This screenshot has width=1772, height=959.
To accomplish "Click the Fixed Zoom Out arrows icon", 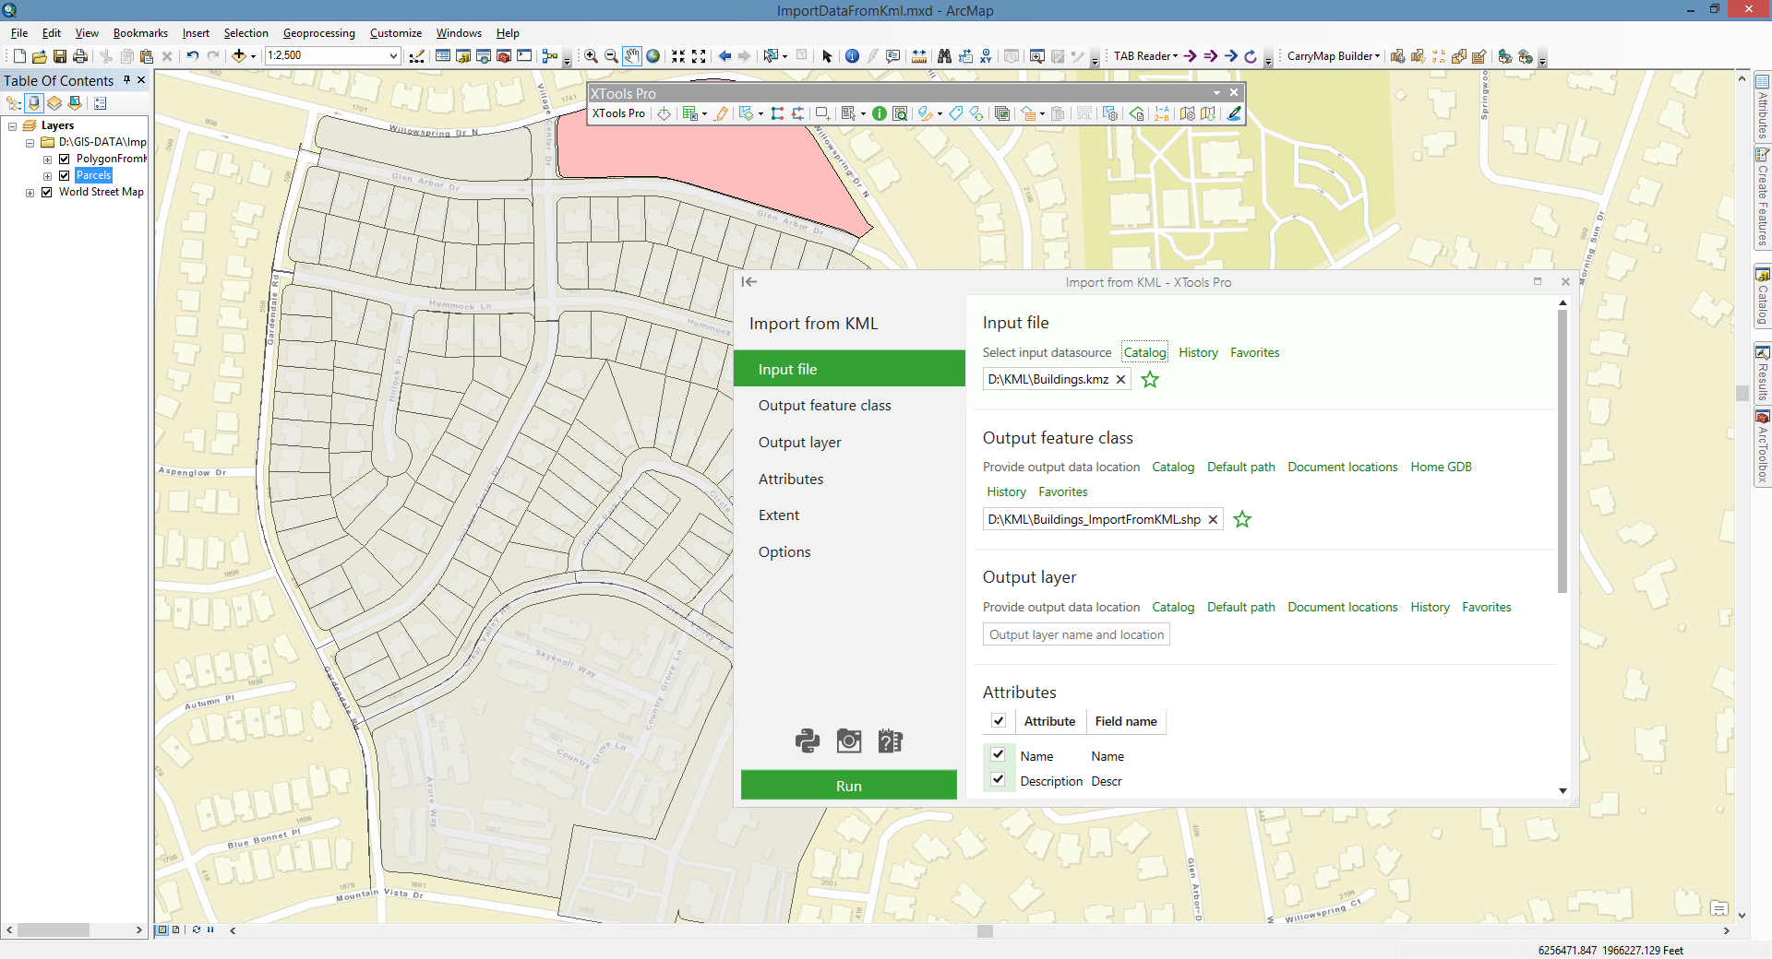I will pyautogui.click(x=699, y=56).
